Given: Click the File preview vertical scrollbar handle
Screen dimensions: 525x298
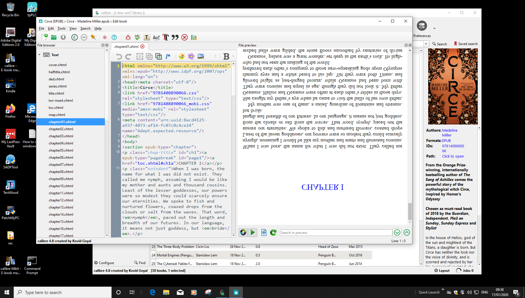Looking at the screenshot, I should pos(410,211).
